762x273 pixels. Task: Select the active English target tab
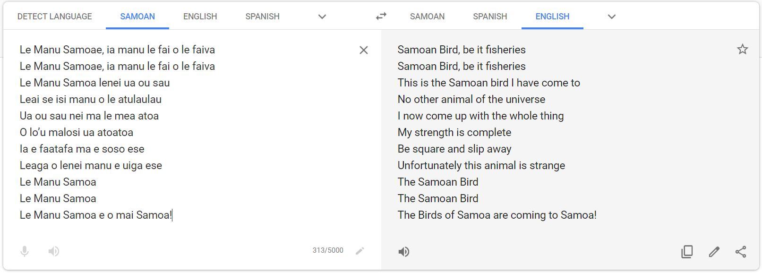click(x=552, y=17)
